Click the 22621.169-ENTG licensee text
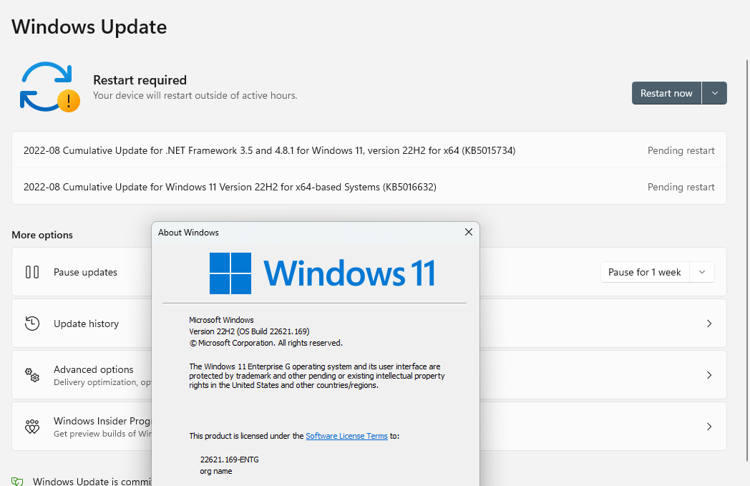The width and height of the screenshot is (750, 486). (x=229, y=460)
